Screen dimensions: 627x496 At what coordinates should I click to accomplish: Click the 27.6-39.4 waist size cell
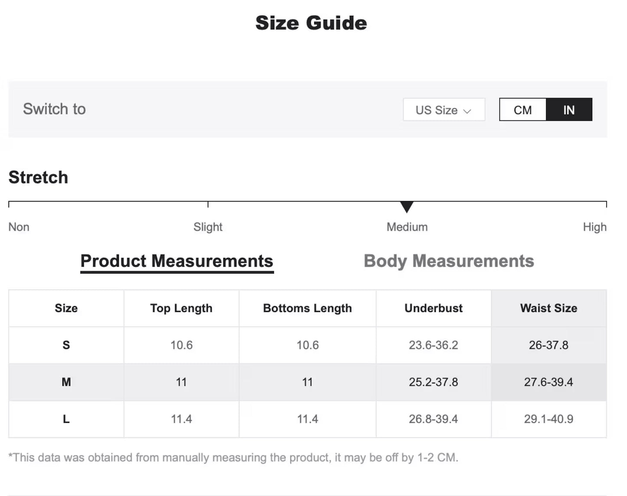point(548,382)
